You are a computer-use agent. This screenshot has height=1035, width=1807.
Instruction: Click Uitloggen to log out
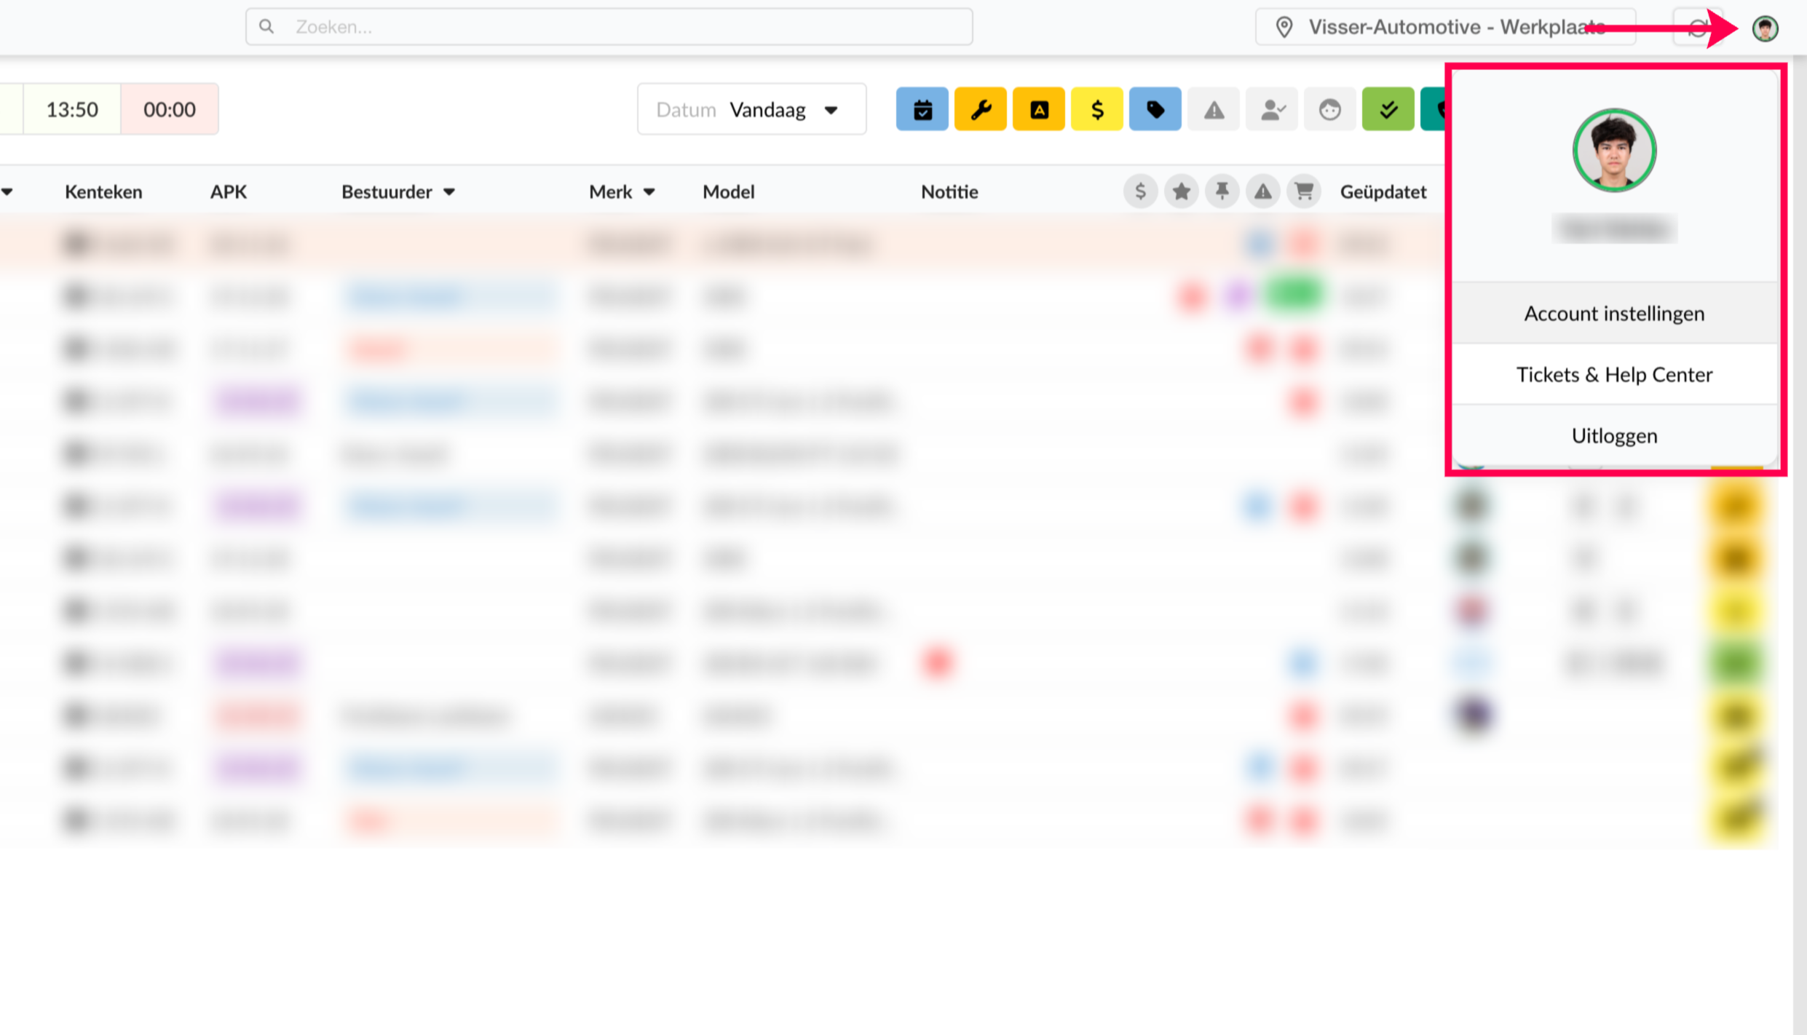(x=1614, y=436)
